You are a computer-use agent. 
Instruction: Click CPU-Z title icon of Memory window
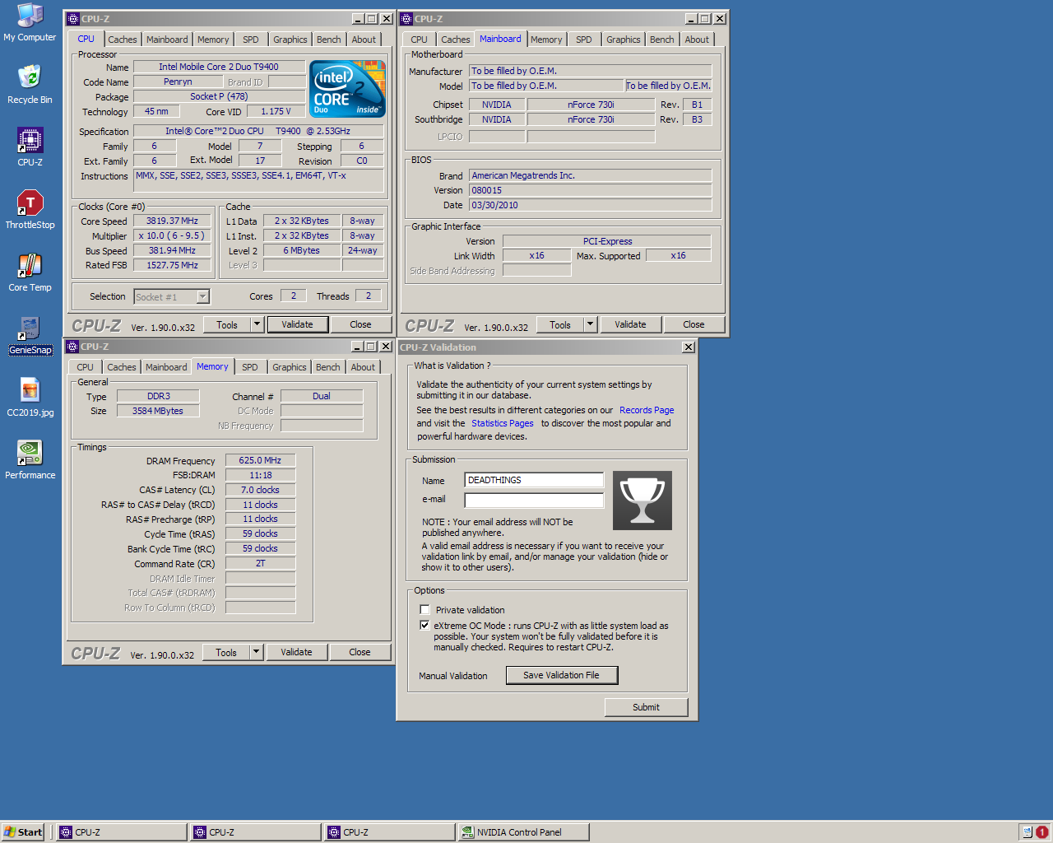pyautogui.click(x=72, y=347)
